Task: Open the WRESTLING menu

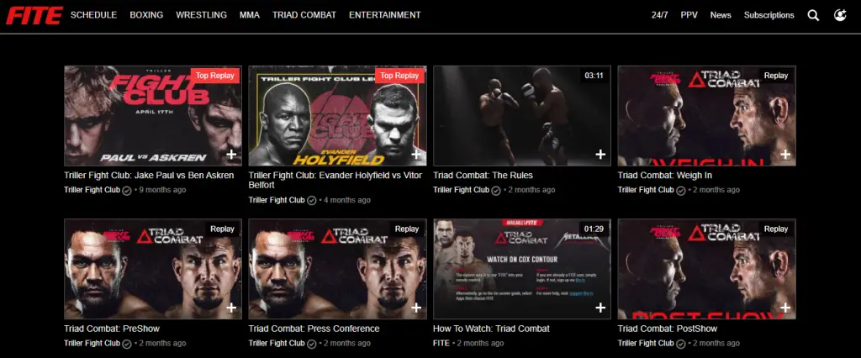Action: tap(202, 15)
